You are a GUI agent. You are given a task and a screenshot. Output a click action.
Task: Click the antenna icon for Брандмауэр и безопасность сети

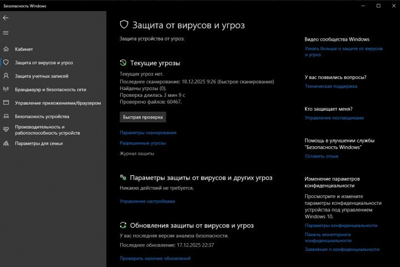click(x=6, y=89)
